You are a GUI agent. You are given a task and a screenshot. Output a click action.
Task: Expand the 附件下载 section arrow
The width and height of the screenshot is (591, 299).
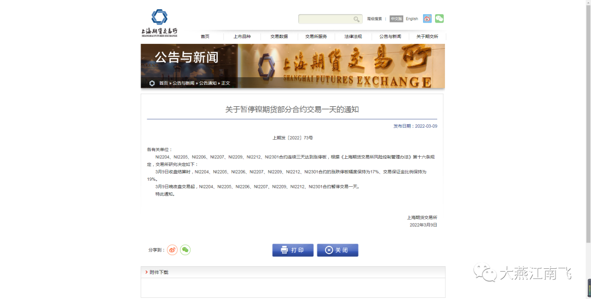click(147, 272)
